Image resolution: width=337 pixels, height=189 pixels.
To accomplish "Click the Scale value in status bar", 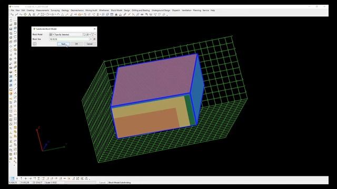I will click(51, 183).
